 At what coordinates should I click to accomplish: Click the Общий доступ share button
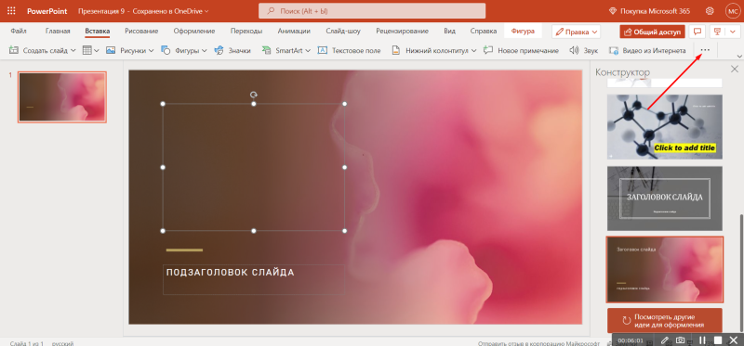653,32
